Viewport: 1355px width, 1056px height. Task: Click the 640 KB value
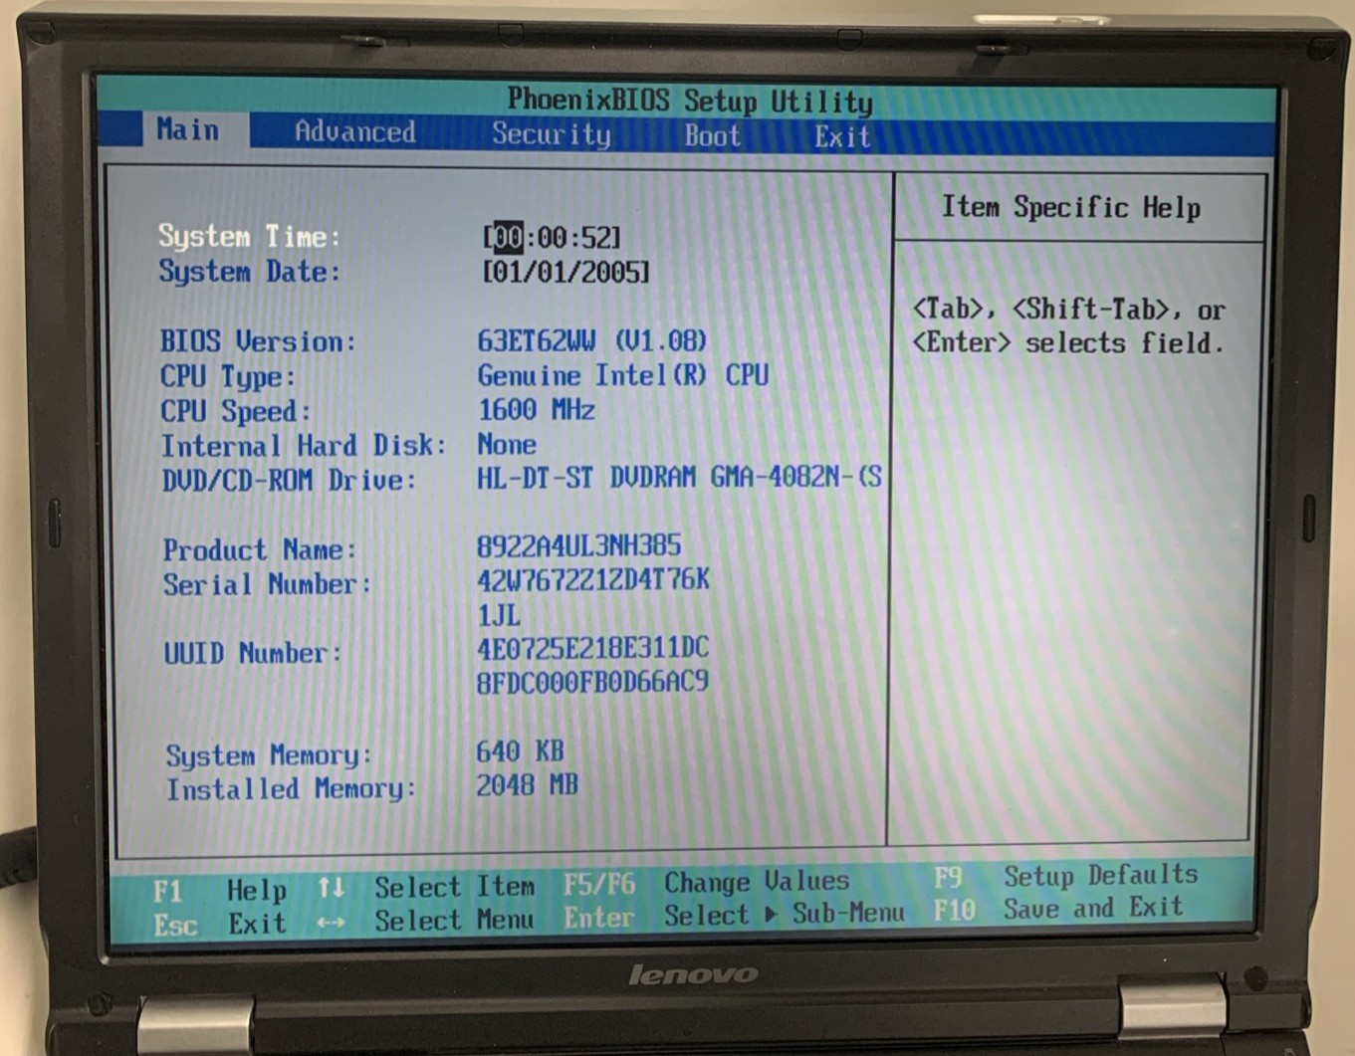[520, 751]
